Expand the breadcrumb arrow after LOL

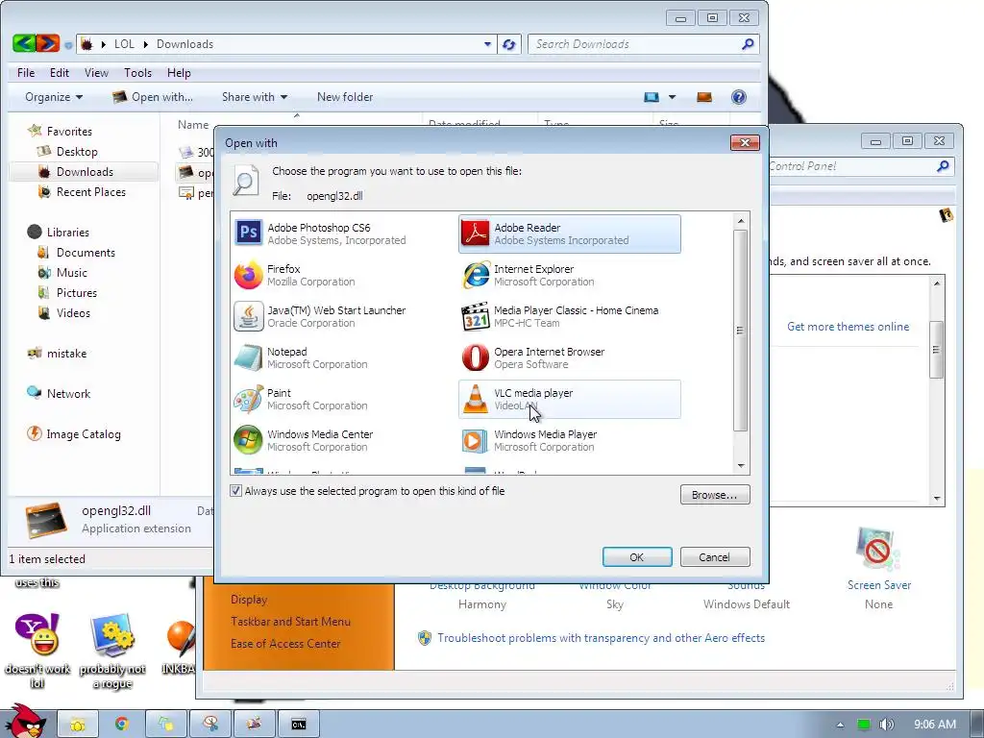[146, 44]
